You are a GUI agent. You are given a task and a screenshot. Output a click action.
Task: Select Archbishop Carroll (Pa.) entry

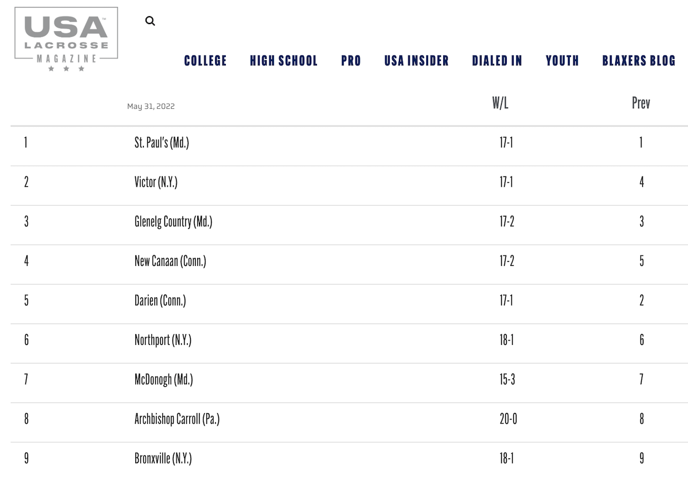coord(177,419)
